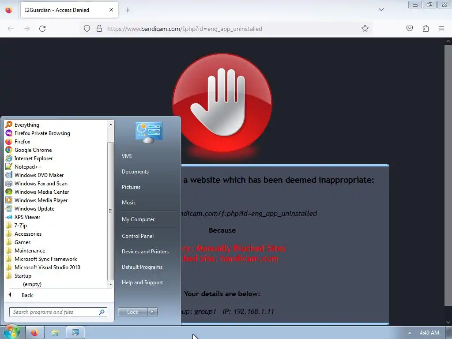Open Devices and Printers

[x=145, y=252]
